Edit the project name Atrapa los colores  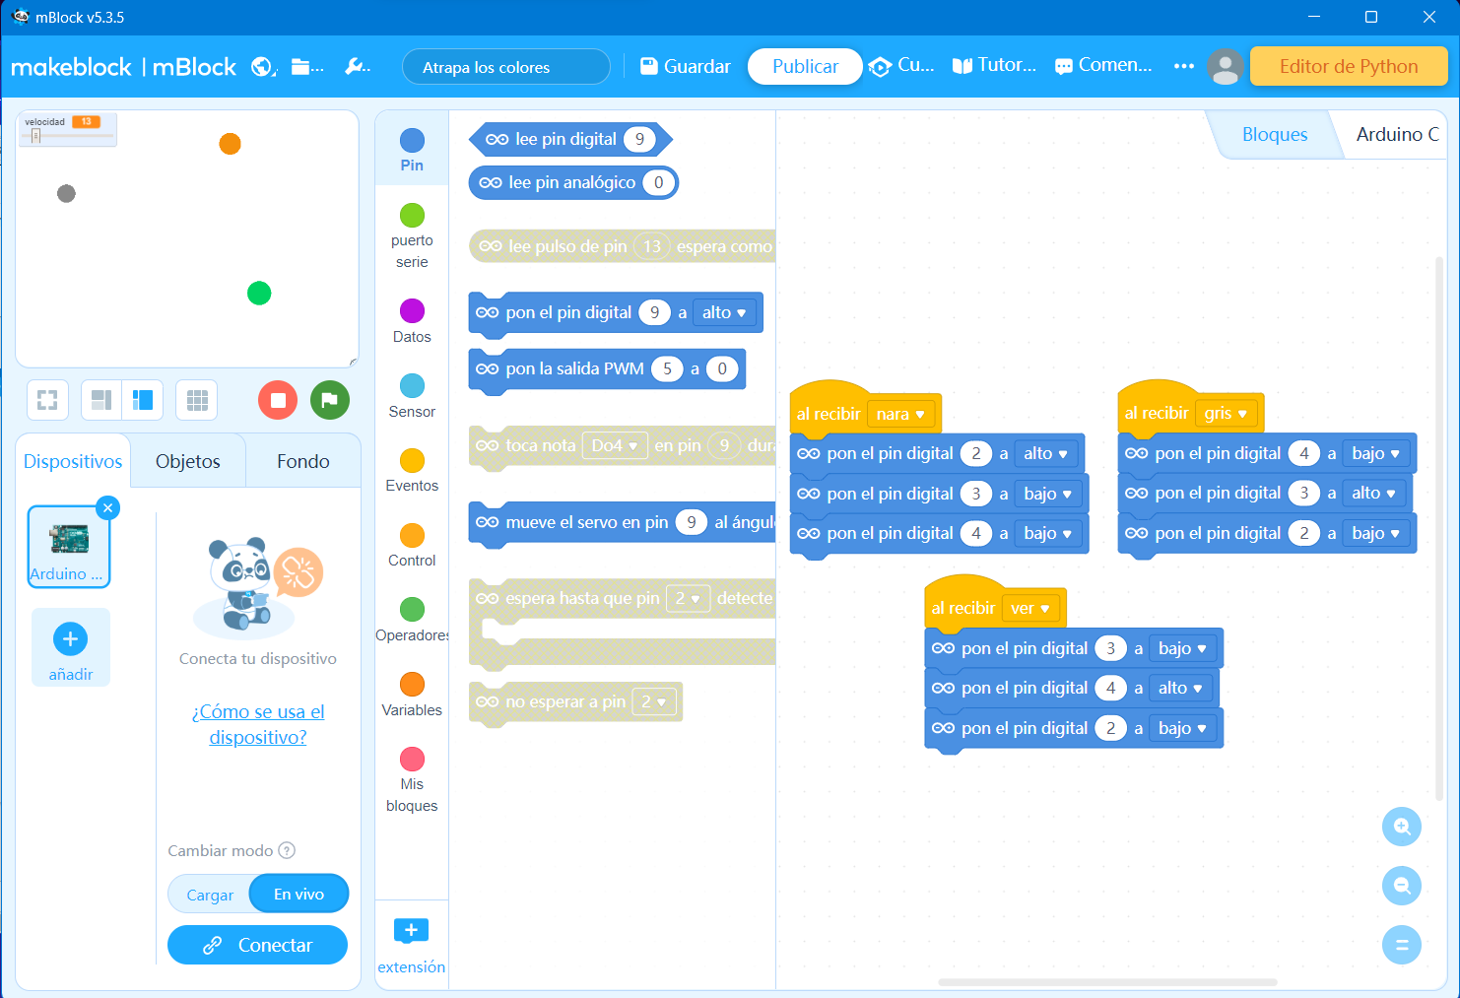[x=506, y=67]
